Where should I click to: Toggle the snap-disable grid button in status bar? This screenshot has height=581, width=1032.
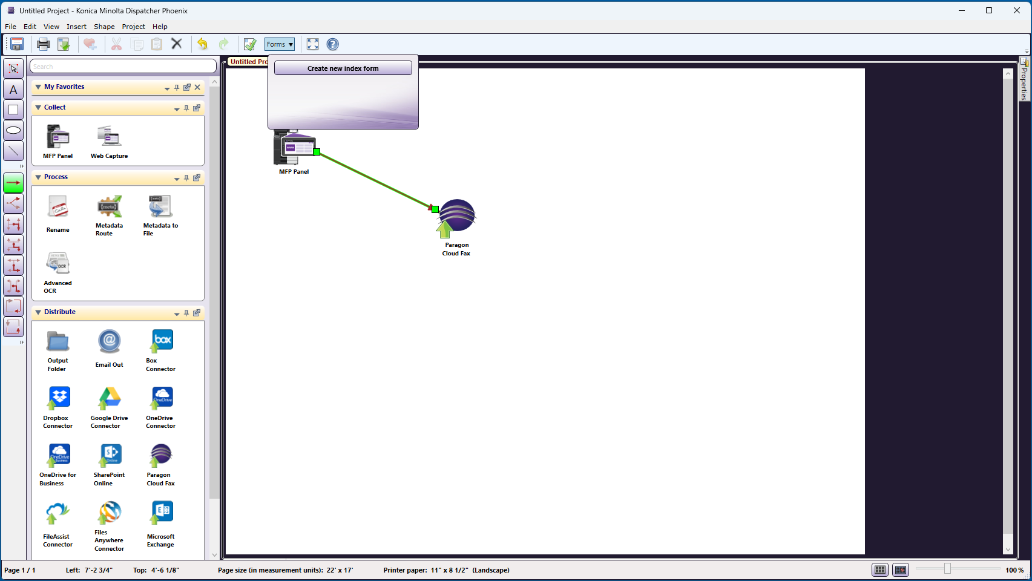point(901,570)
